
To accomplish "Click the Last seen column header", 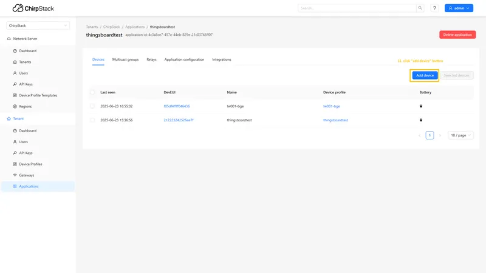I will (x=108, y=92).
